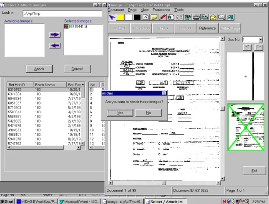Click image viewer scroll right arrow
The height and width of the screenshot is (204, 269).
tap(218, 183)
